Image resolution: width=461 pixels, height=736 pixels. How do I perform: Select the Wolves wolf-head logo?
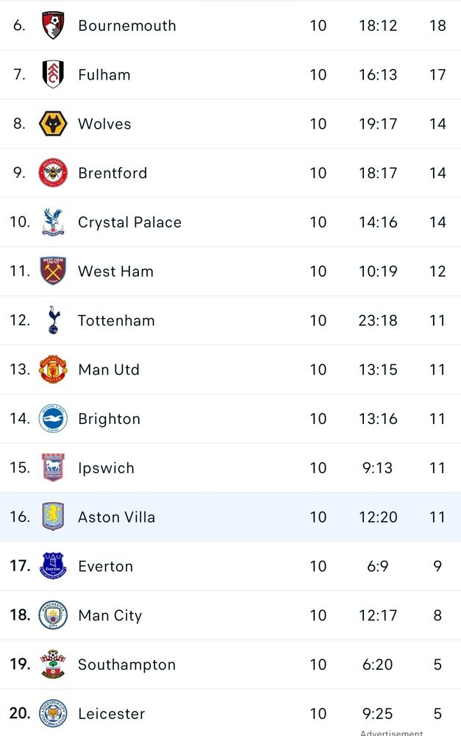(x=53, y=124)
